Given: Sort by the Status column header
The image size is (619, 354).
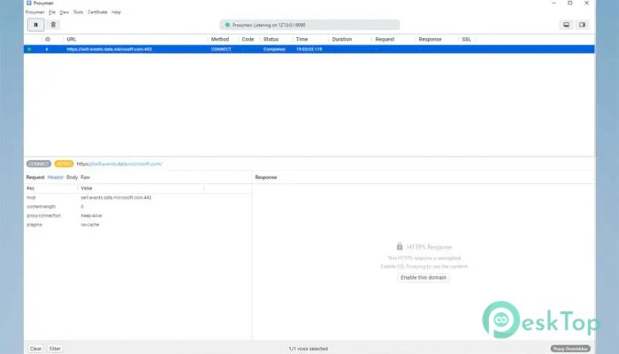Looking at the screenshot, I should pos(271,39).
